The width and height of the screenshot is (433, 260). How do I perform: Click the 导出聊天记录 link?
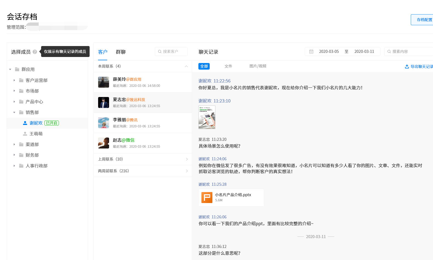[x=421, y=67]
